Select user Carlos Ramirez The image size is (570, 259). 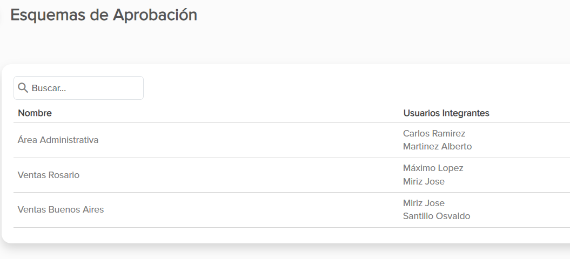(x=434, y=133)
